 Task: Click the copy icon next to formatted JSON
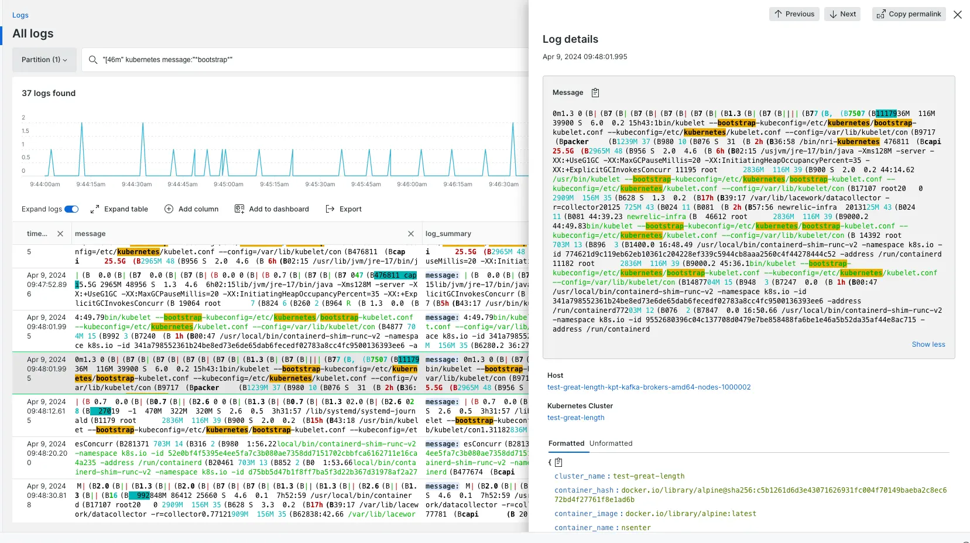[559, 462]
